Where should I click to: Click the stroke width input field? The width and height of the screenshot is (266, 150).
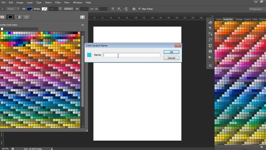[x=54, y=9]
